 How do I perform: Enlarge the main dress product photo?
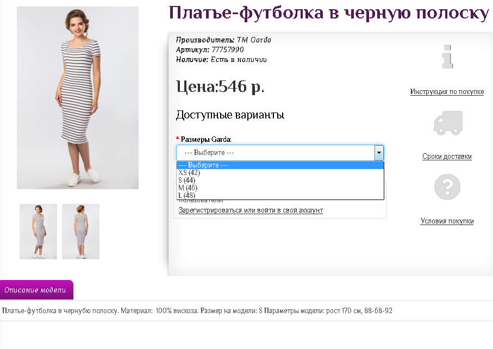tap(78, 98)
